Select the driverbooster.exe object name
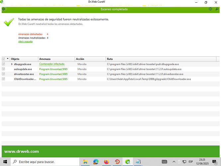221x166 pixels. point(24,74)
